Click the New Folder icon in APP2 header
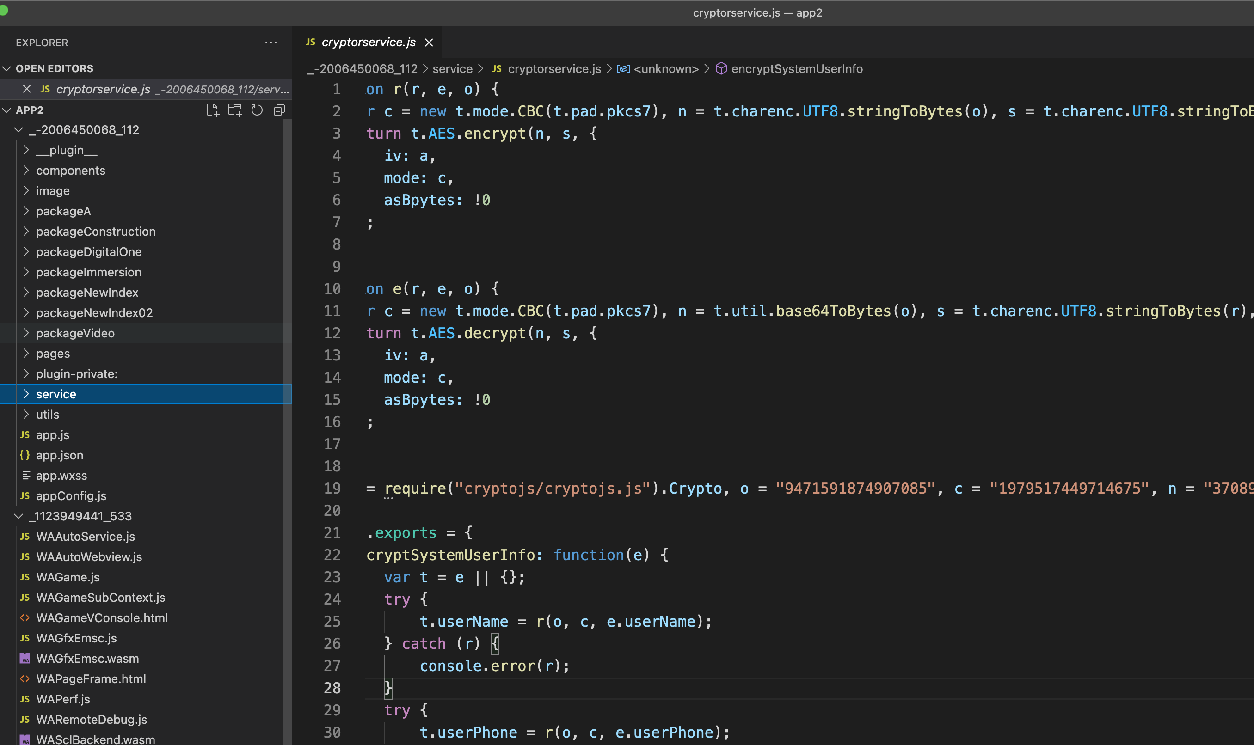1254x745 pixels. (235, 110)
